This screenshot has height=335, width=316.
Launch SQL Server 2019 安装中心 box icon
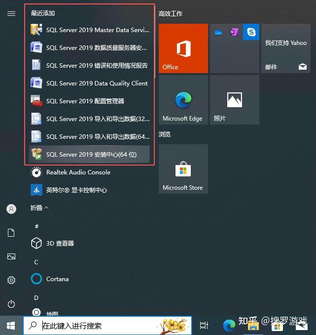(36, 154)
